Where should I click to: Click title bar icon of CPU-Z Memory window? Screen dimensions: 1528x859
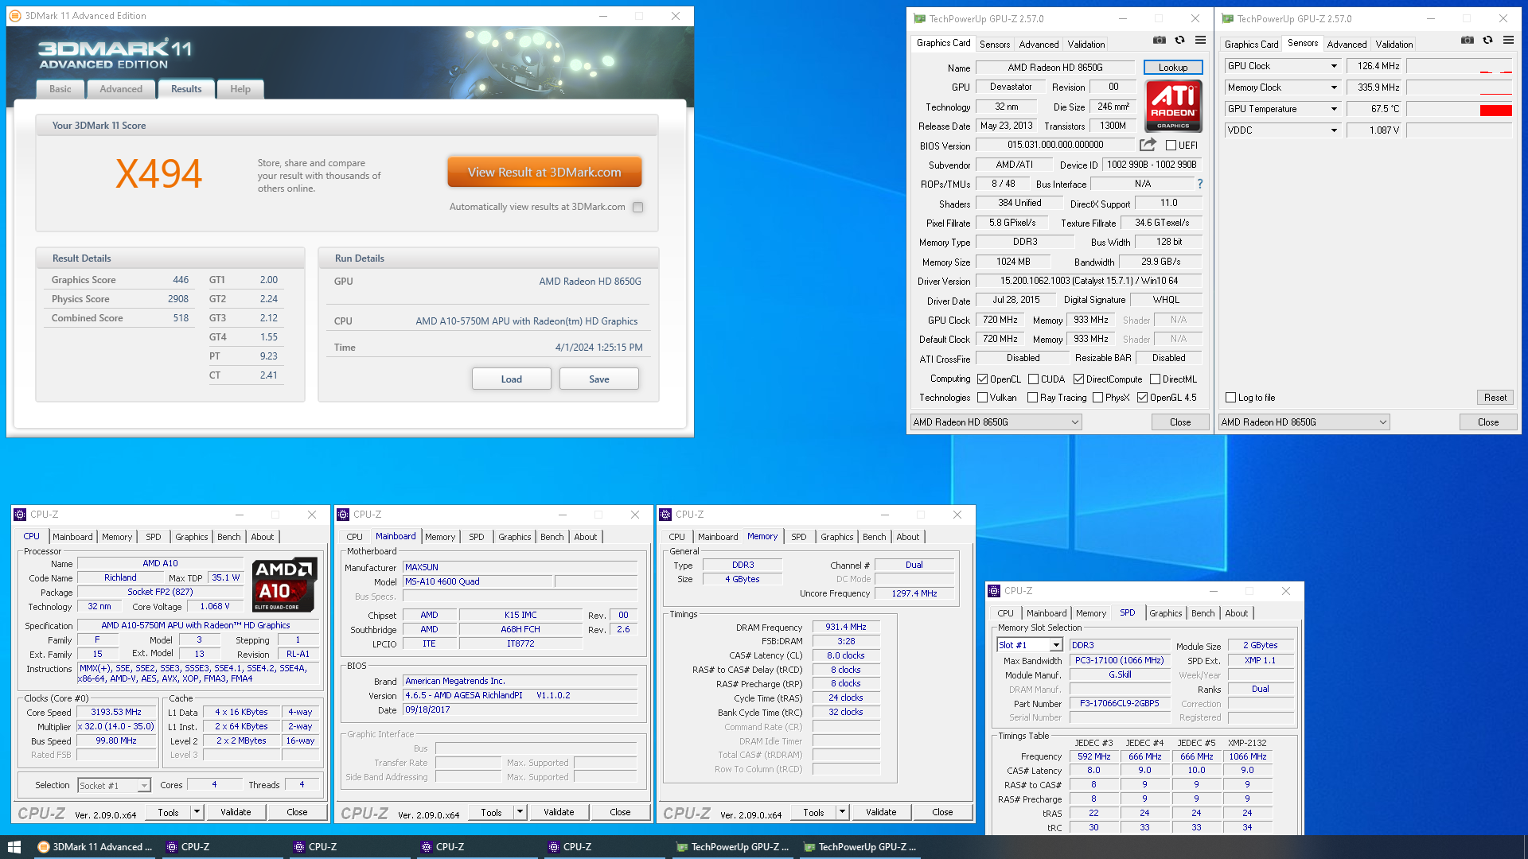click(x=665, y=515)
